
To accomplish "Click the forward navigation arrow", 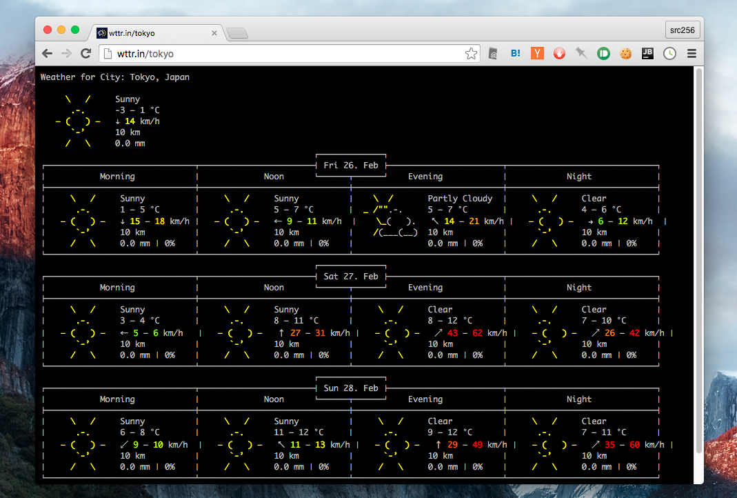I will 66,53.
